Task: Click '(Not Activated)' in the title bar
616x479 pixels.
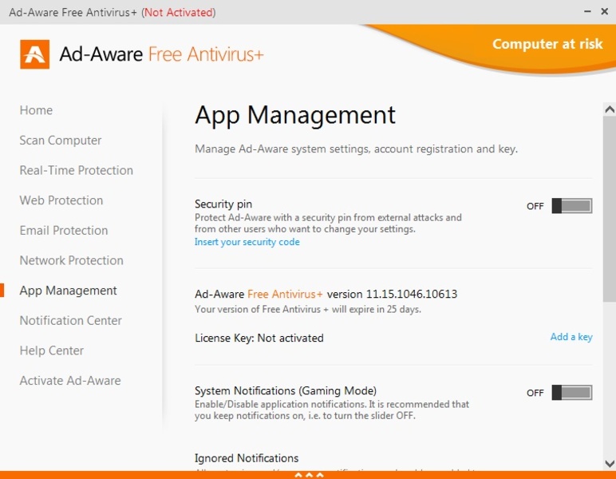Action: (179, 12)
